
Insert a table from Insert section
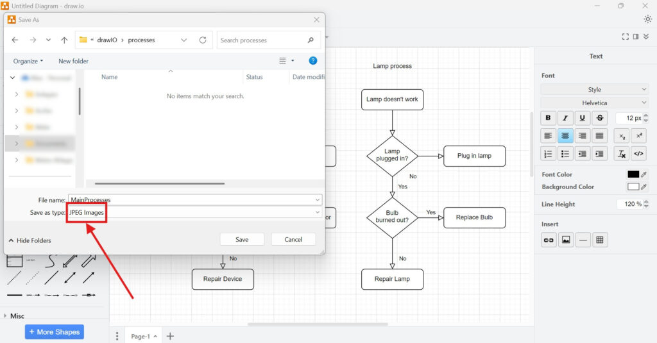pos(600,240)
